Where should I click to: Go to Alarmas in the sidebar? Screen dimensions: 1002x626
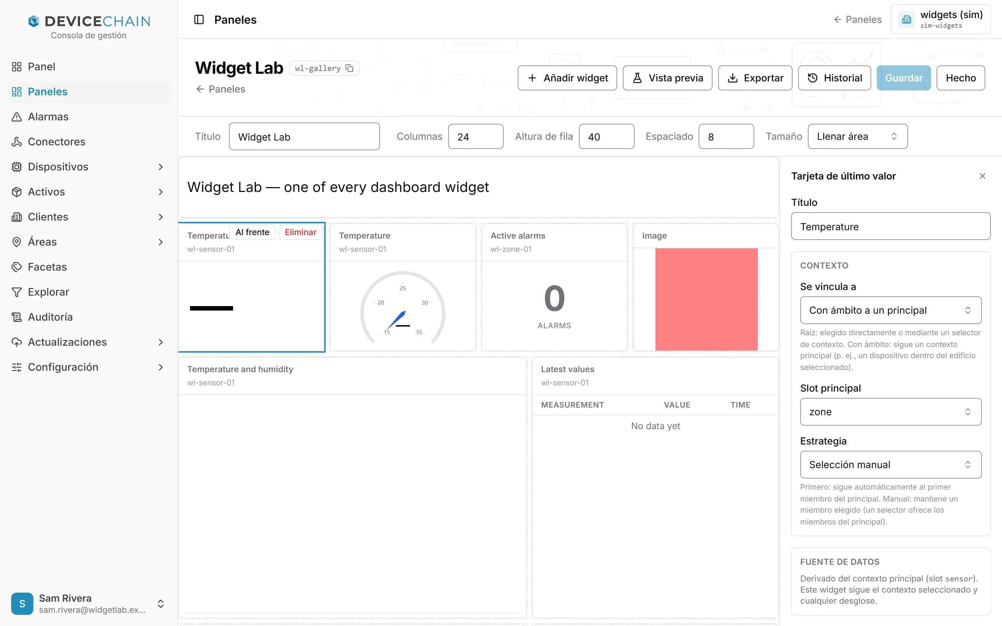click(89, 117)
